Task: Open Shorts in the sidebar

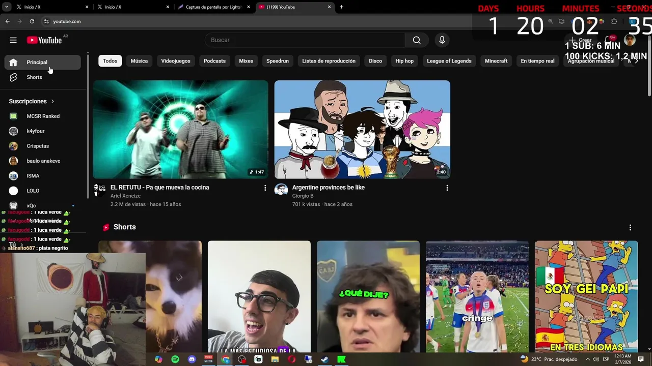Action: (43, 77)
